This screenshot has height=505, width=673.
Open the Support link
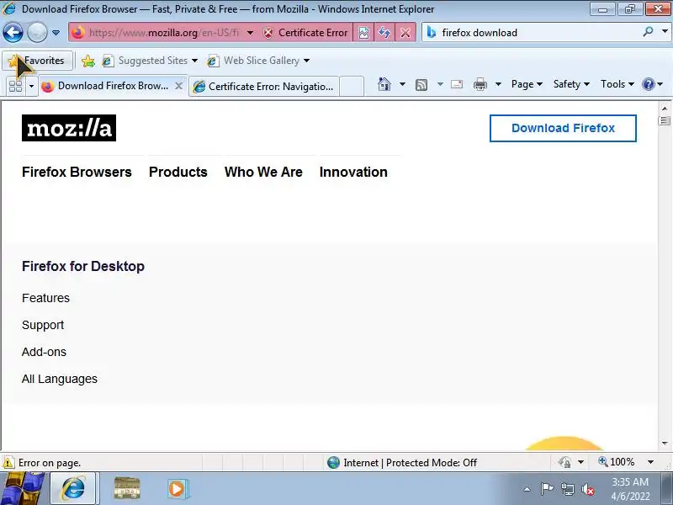pos(43,325)
